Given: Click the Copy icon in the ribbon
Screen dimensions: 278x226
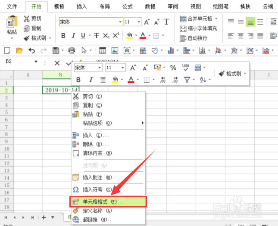Looking at the screenshot, I should [27, 29].
